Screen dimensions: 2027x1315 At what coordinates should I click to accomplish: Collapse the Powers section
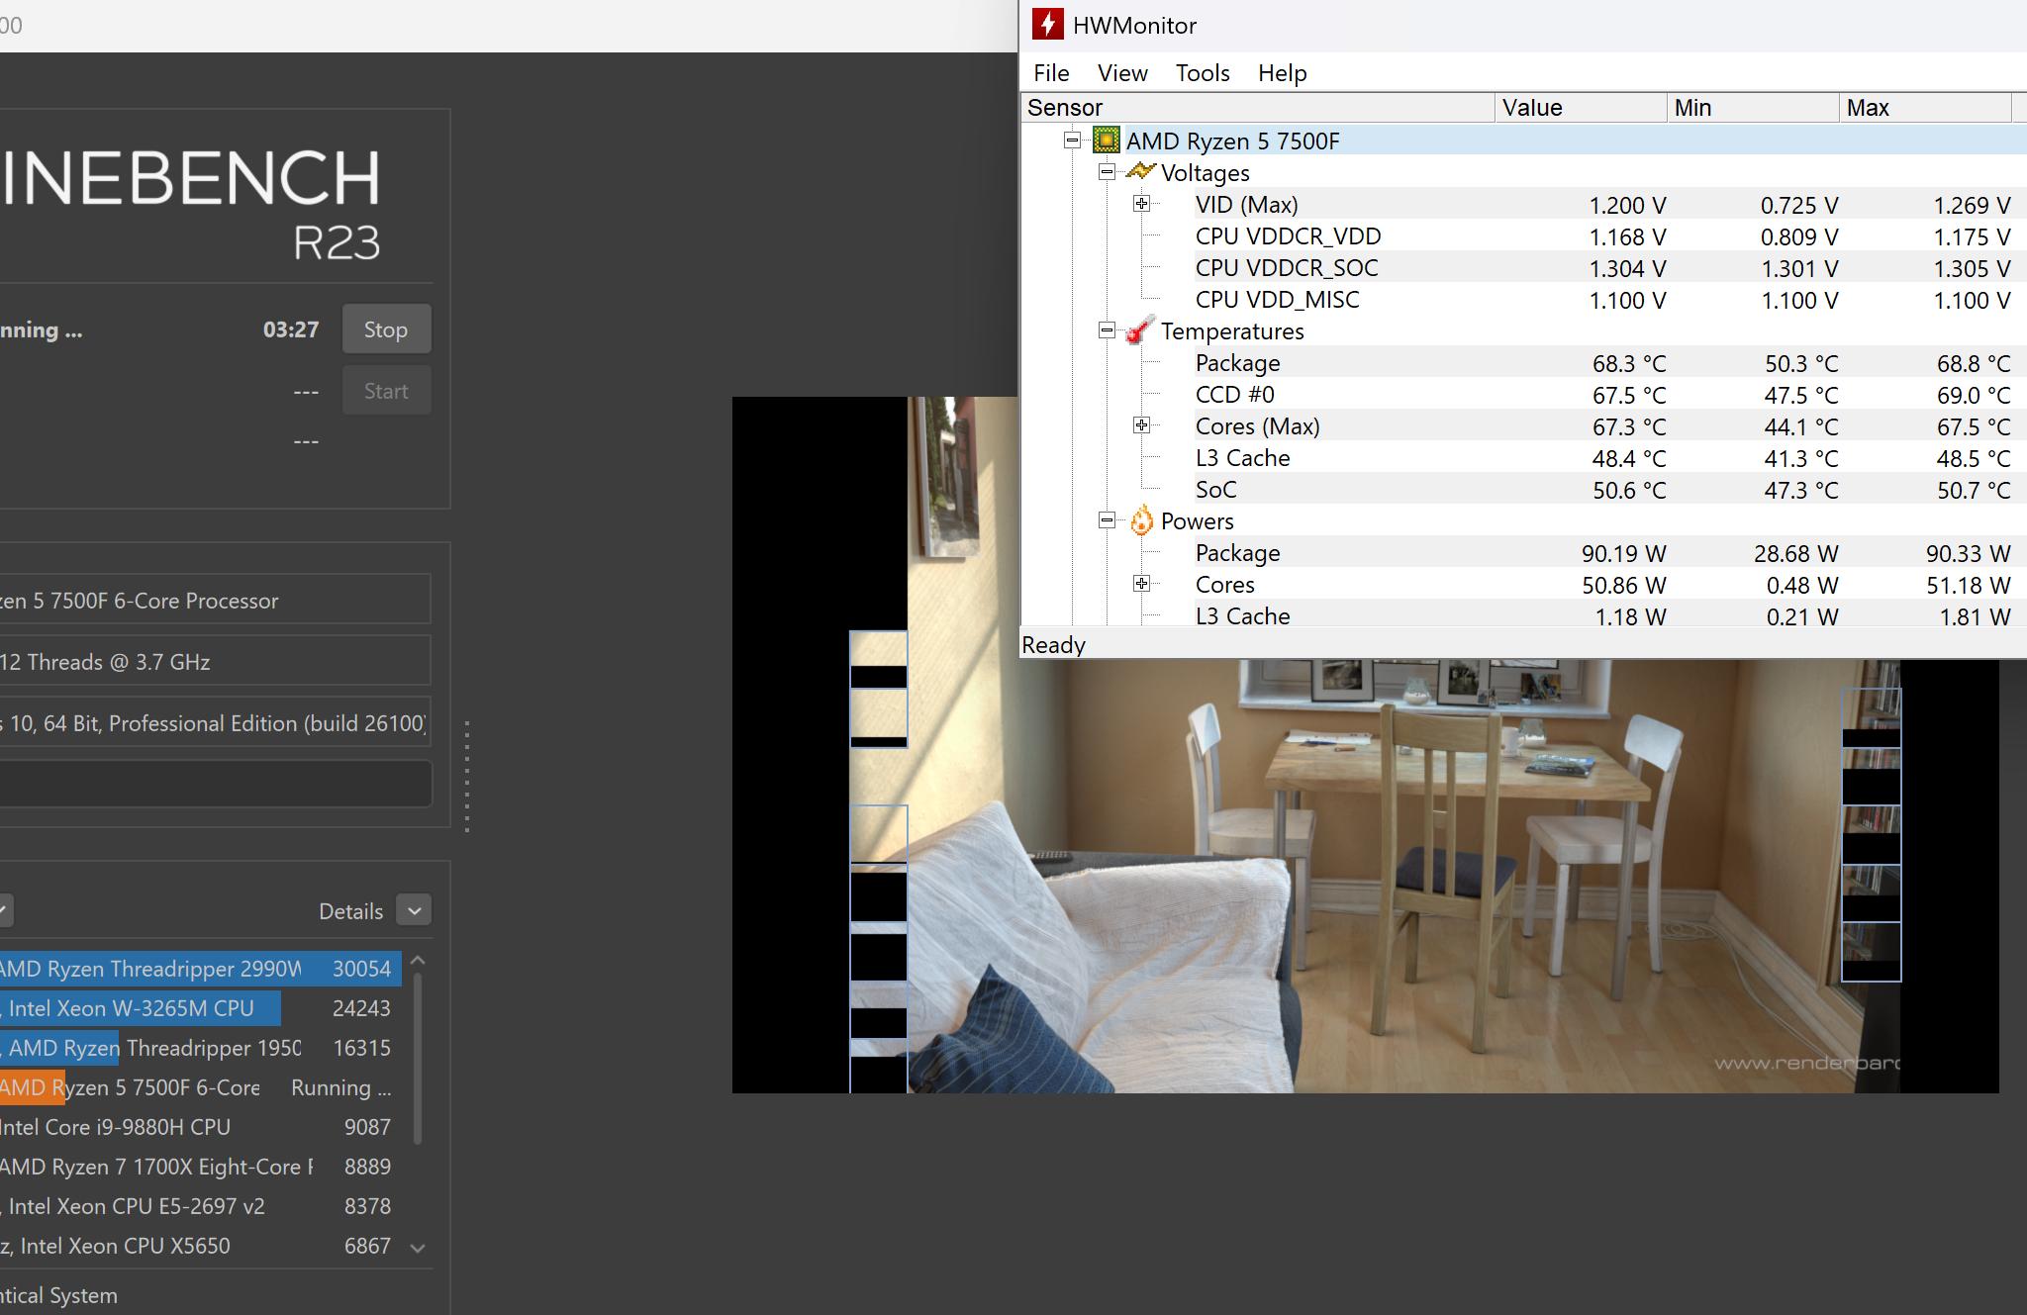click(x=1107, y=520)
